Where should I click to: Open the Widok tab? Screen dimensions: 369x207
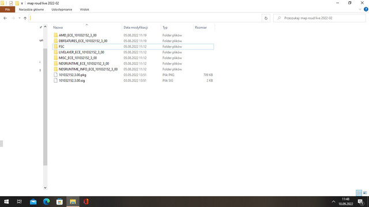click(85, 9)
